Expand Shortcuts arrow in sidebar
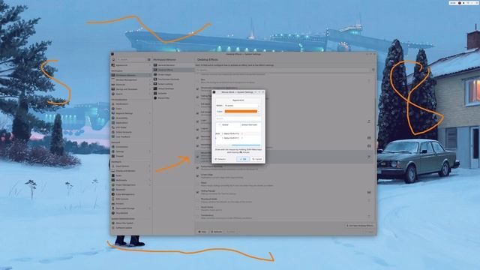The height and width of the screenshot is (270, 480). coord(150,85)
